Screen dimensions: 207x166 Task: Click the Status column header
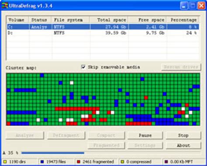(x=40, y=20)
